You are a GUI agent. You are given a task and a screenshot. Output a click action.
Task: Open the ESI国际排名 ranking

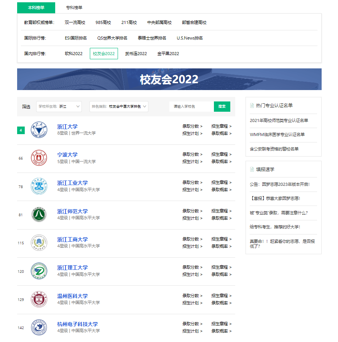click(76, 38)
